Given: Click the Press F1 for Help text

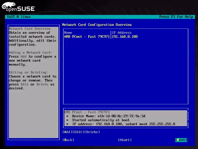Looking at the screenshot, I should pos(176,17).
